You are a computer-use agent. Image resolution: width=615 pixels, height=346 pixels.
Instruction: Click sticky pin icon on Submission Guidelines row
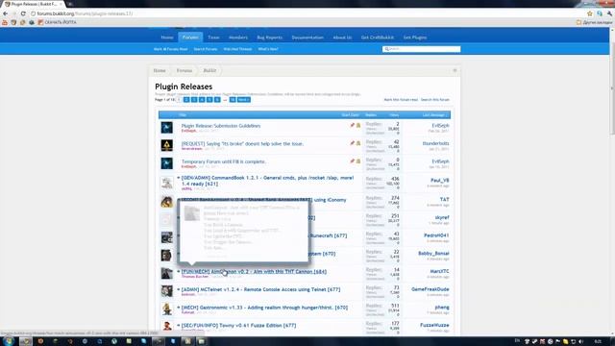[353, 126]
